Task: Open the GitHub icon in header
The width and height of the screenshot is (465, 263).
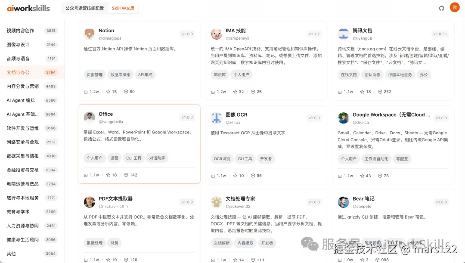Action: 442,8
